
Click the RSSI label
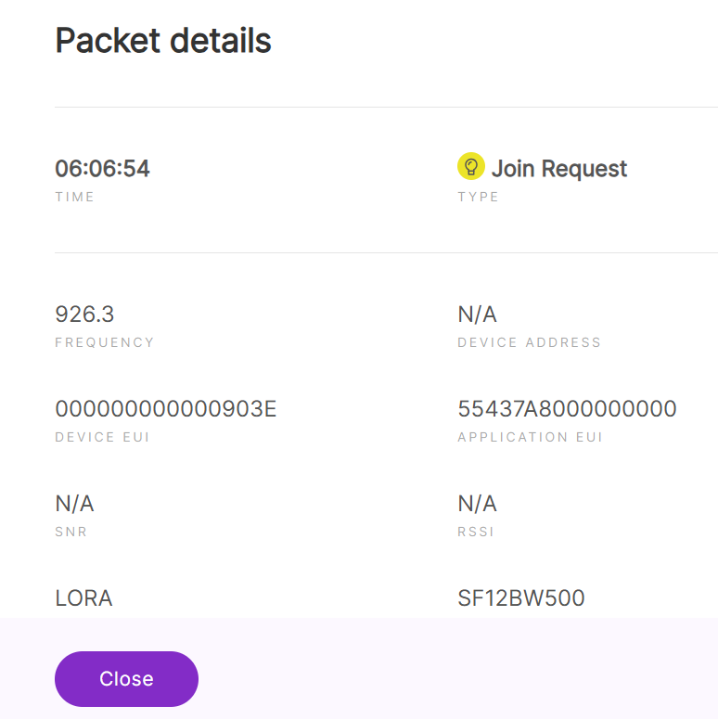[x=476, y=532]
